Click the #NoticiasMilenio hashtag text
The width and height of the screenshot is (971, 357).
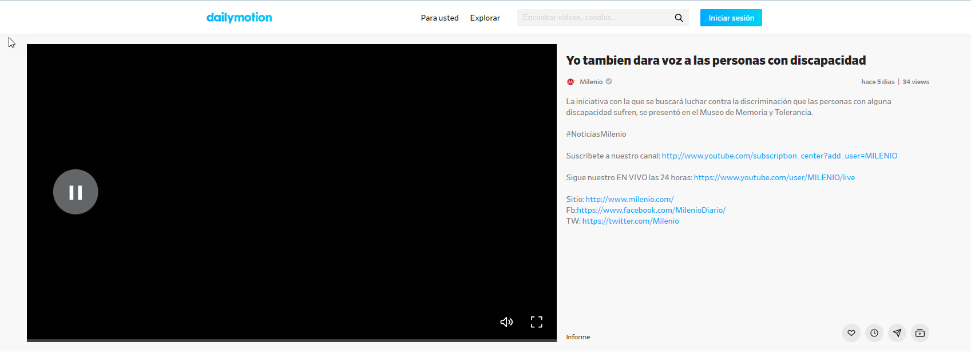click(596, 134)
